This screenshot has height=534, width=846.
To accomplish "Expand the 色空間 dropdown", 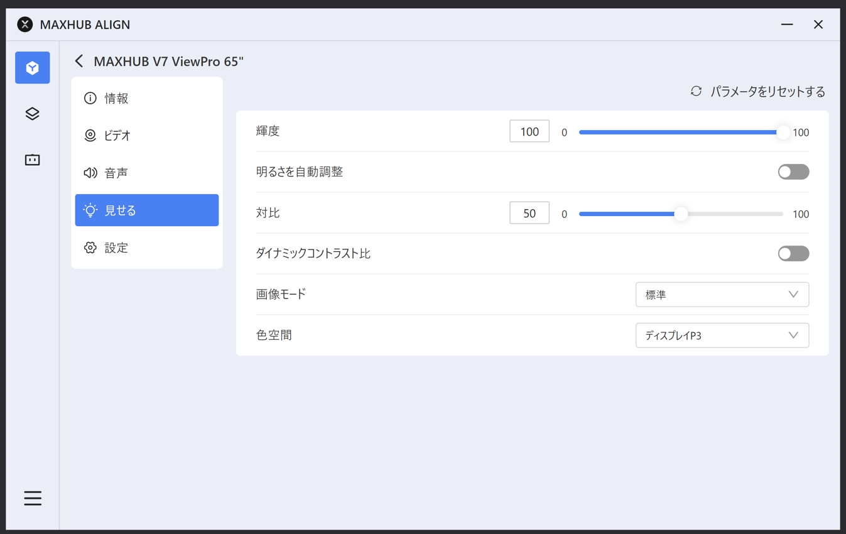I will click(x=722, y=335).
